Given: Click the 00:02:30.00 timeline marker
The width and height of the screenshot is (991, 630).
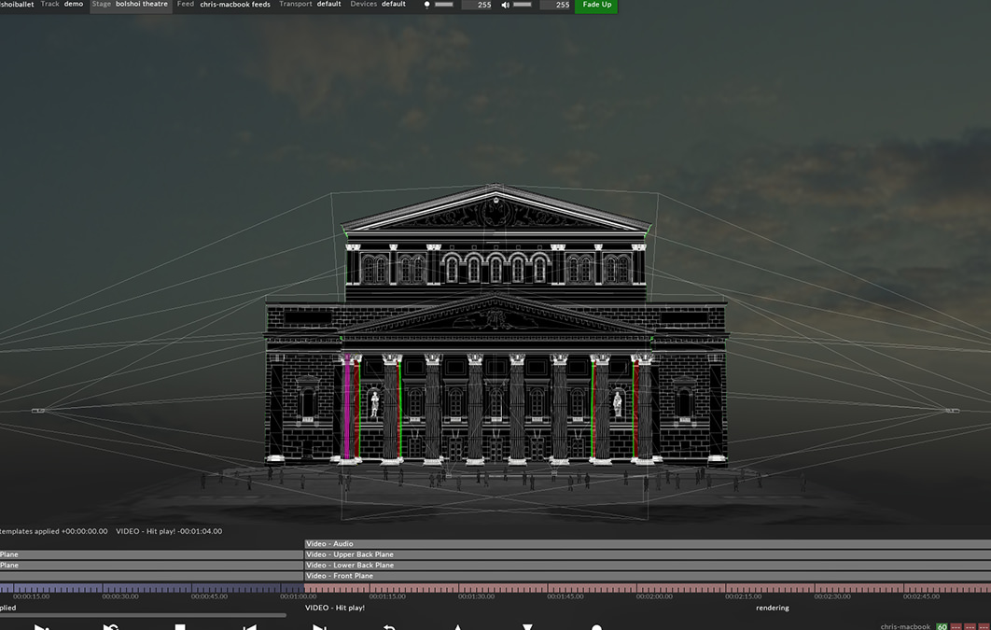Looking at the screenshot, I should click(831, 596).
